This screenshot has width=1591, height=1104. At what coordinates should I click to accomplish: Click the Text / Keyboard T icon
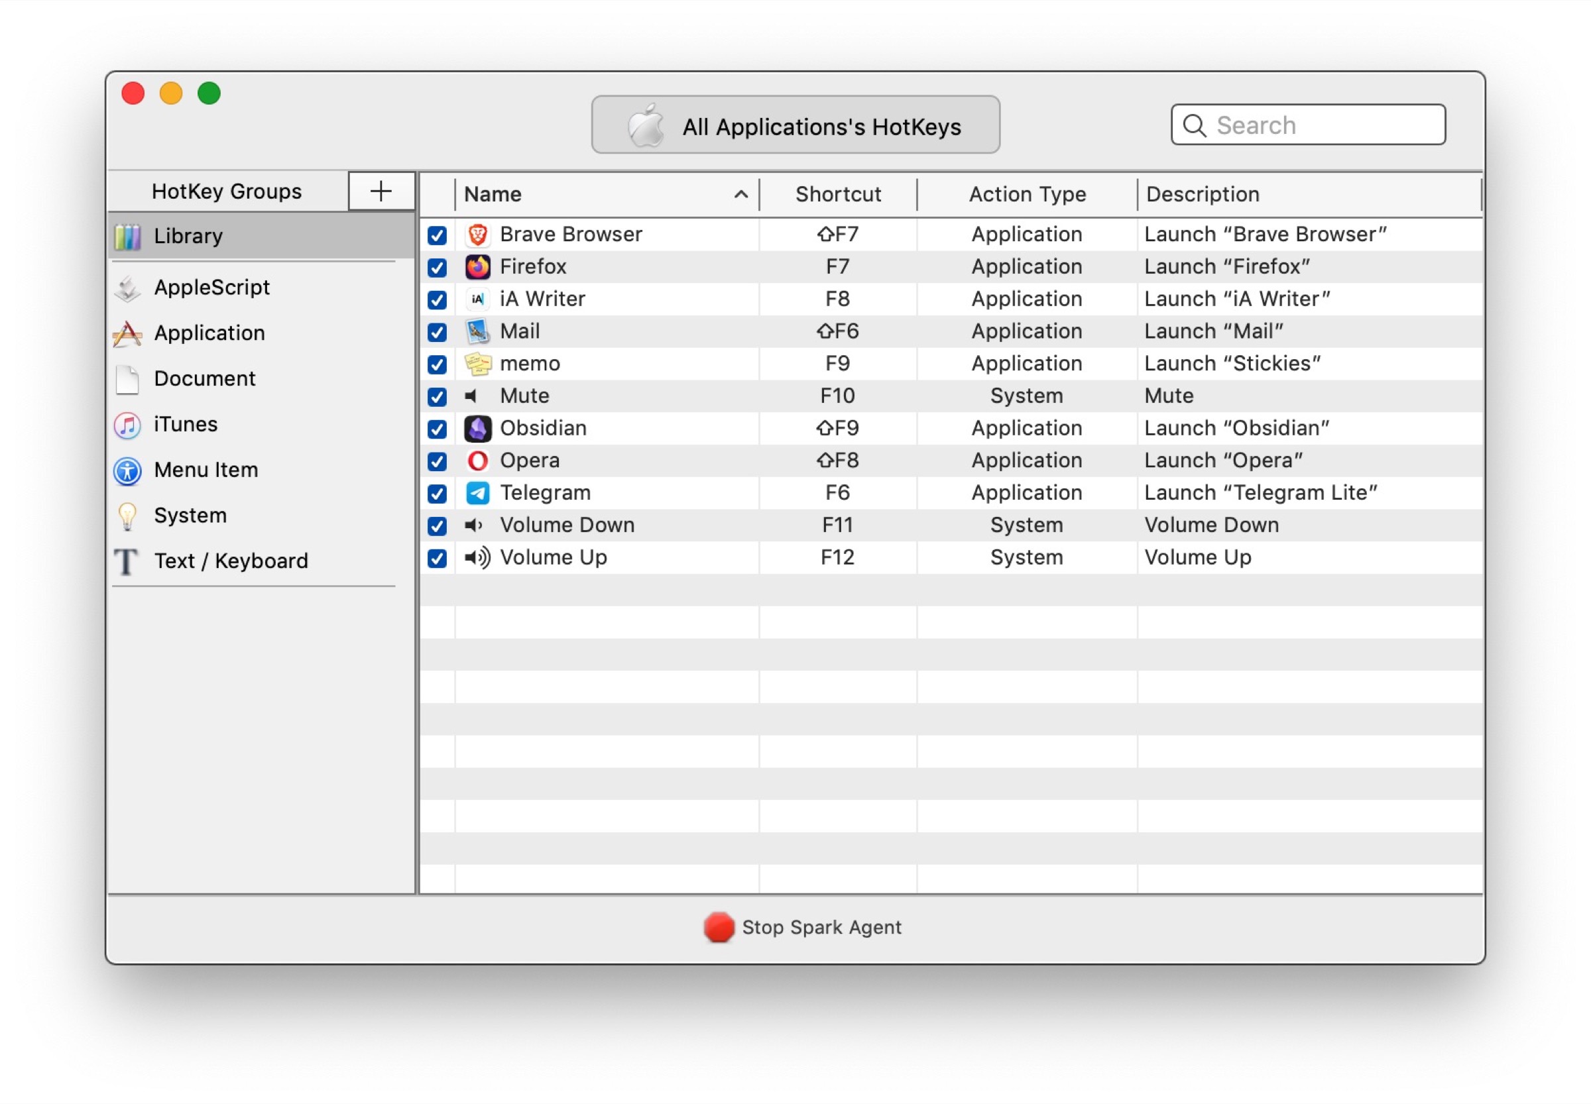[126, 562]
